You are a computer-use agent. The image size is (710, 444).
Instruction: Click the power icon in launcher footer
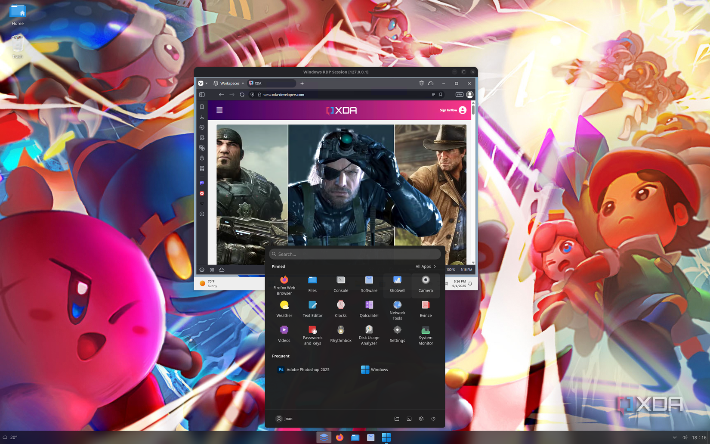coord(433,419)
